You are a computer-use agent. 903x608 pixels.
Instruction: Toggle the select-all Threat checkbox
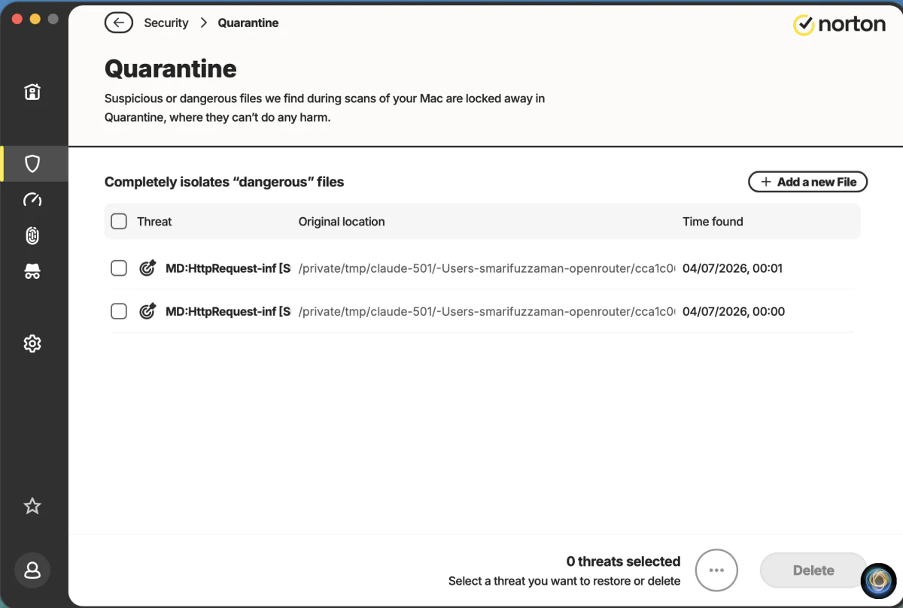tap(119, 221)
